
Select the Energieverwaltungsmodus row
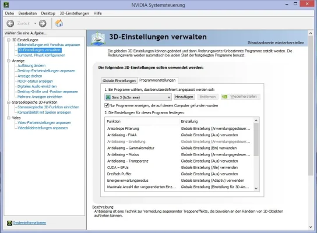pos(179,181)
